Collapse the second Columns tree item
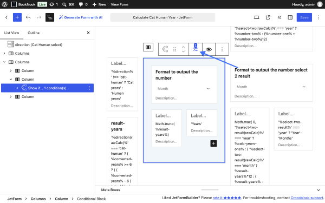 coord(4,62)
